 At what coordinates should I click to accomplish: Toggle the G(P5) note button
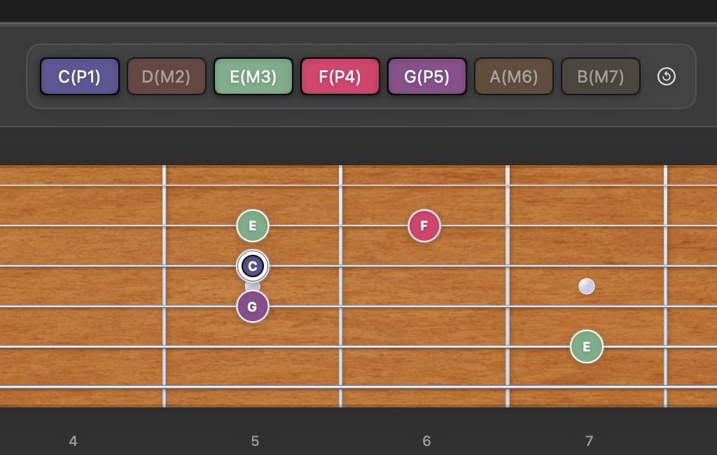click(427, 76)
